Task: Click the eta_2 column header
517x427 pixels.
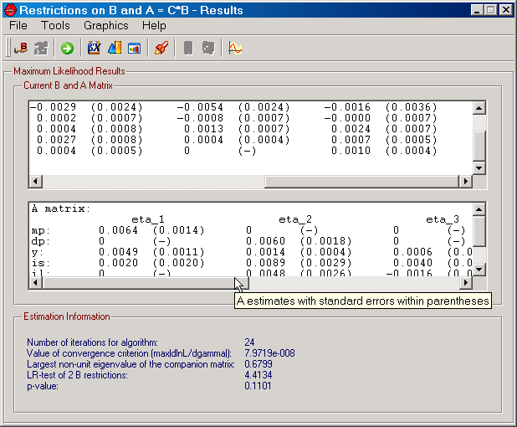Action: tap(295, 219)
